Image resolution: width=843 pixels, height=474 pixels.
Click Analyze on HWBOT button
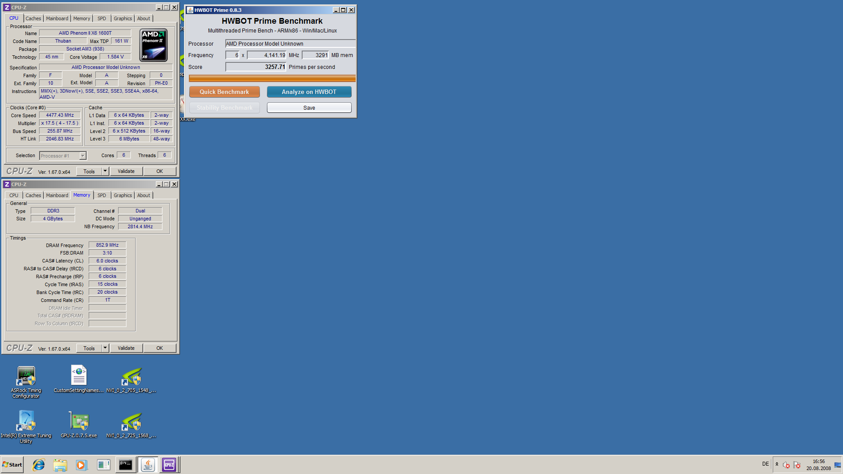[309, 92]
